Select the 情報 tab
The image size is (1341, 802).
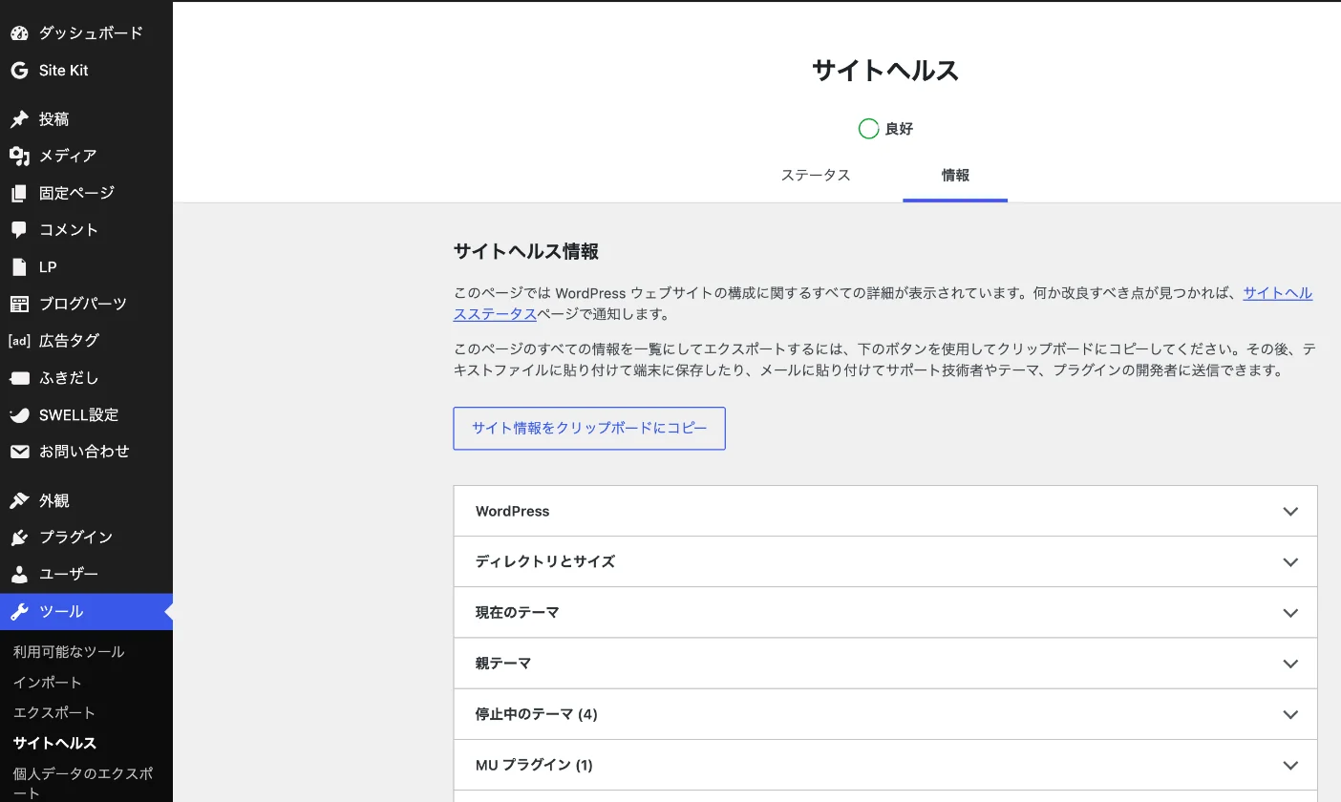pyautogui.click(x=955, y=176)
